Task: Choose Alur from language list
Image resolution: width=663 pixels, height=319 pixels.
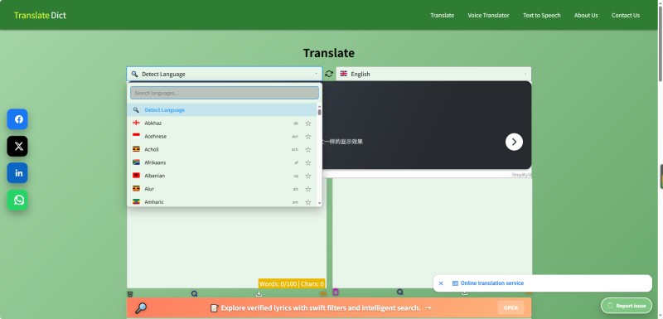Action: [222, 188]
